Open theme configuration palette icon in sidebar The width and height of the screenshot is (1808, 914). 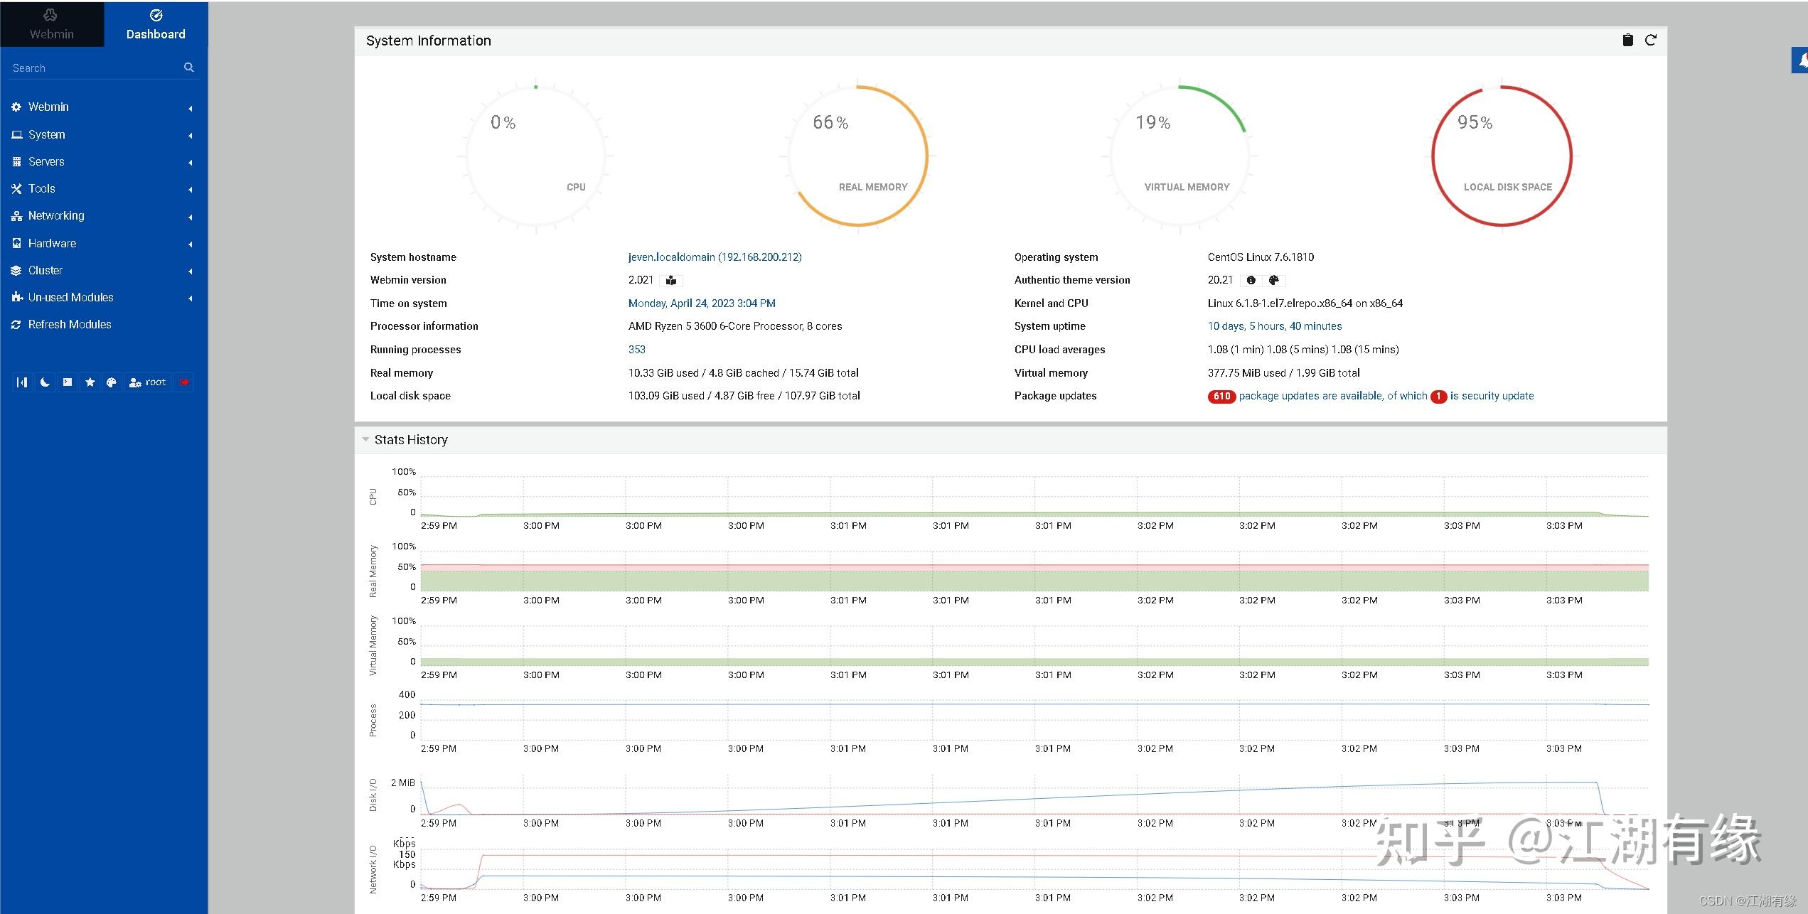click(112, 382)
